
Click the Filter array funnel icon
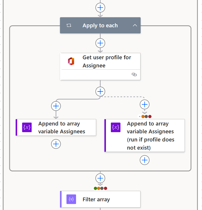click(71, 199)
